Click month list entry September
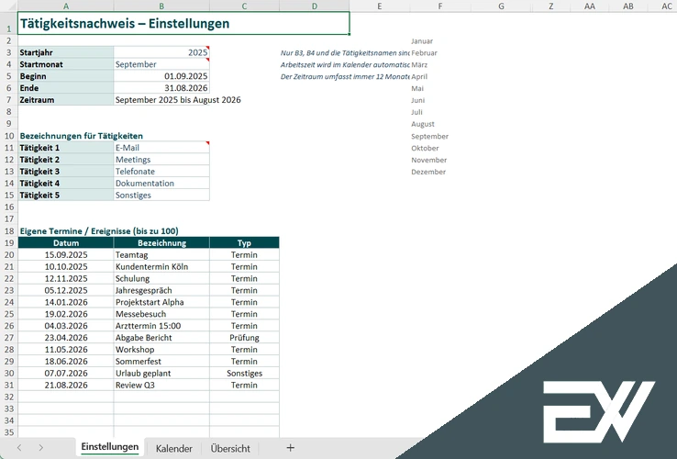This screenshot has width=677, height=459. coord(429,136)
